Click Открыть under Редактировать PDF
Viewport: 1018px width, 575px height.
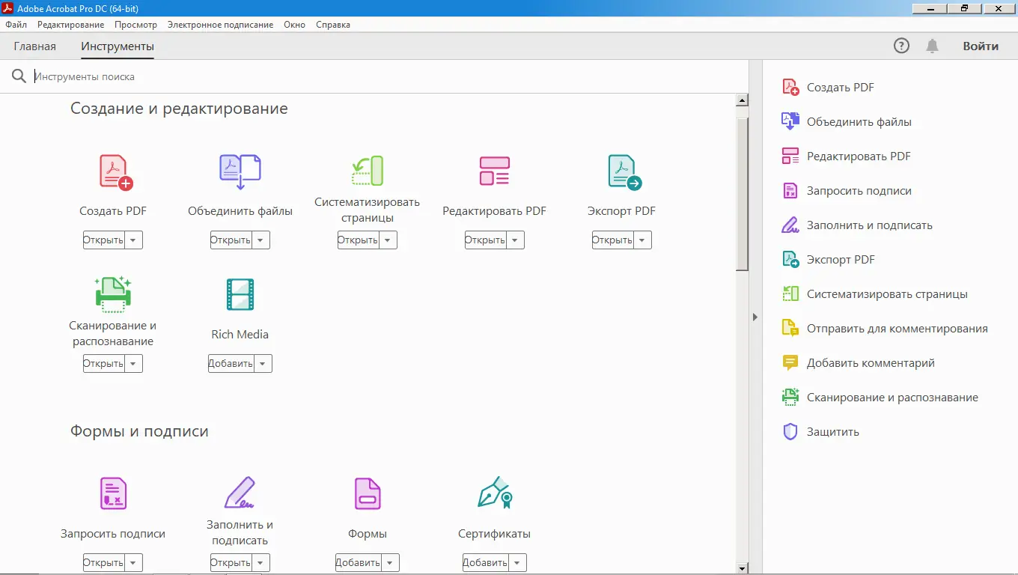click(485, 240)
